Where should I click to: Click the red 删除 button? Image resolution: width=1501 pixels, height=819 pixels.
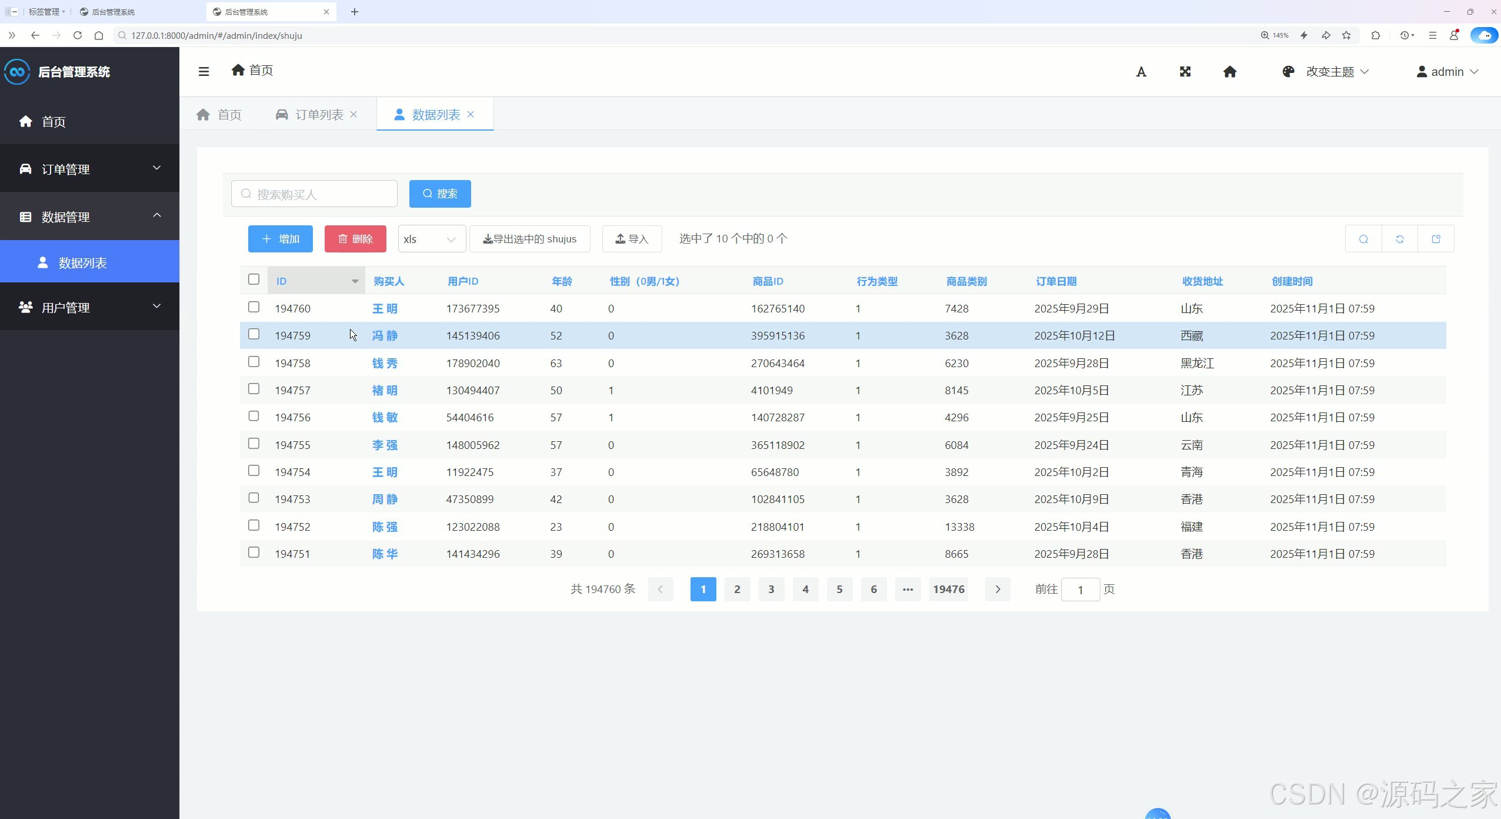pos(355,239)
